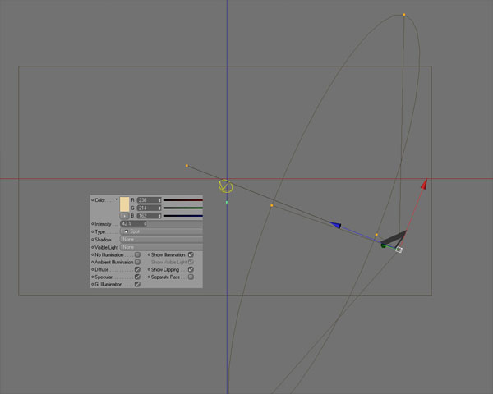The image size is (493, 394).
Task: Open the Shadow dropdown set to None
Action: [161, 240]
